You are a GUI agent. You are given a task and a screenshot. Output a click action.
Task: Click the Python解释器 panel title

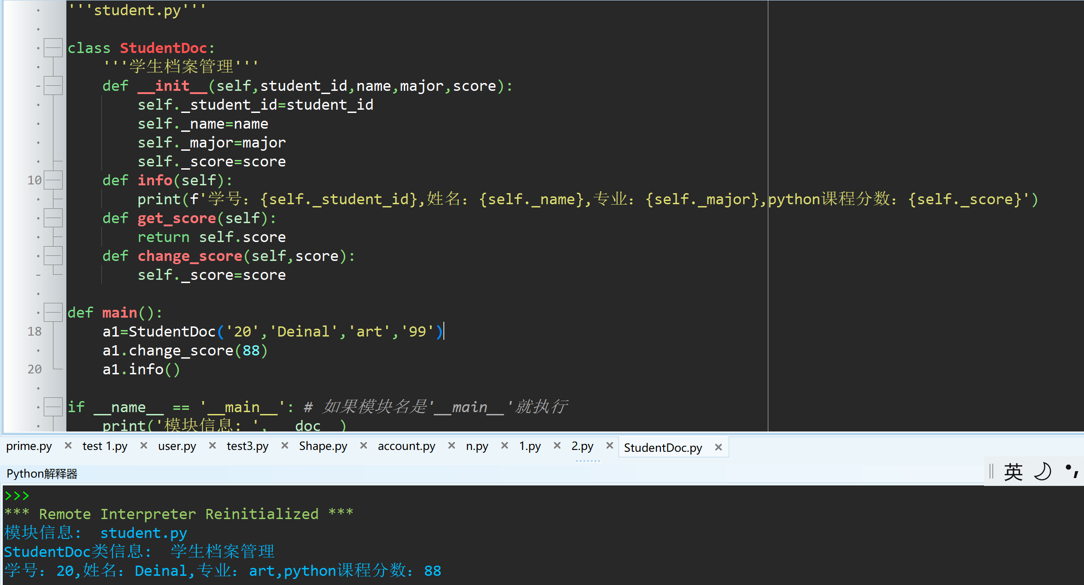coord(42,474)
